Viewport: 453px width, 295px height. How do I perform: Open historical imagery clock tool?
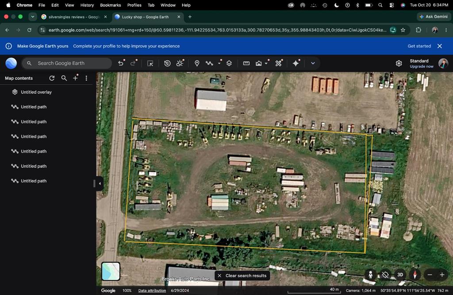(x=167, y=63)
